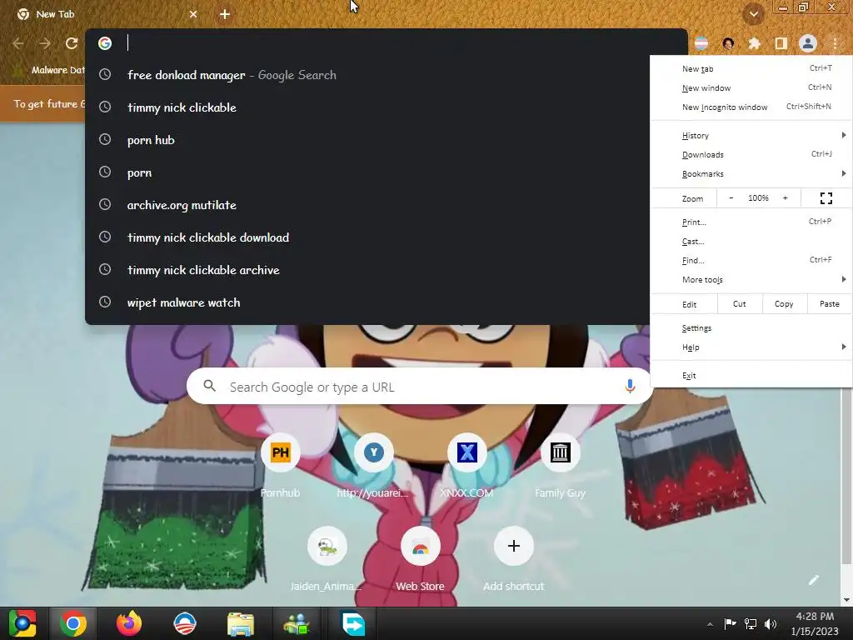This screenshot has width=853, height=640.
Task: Click the forward navigation arrow
Action: click(x=45, y=43)
